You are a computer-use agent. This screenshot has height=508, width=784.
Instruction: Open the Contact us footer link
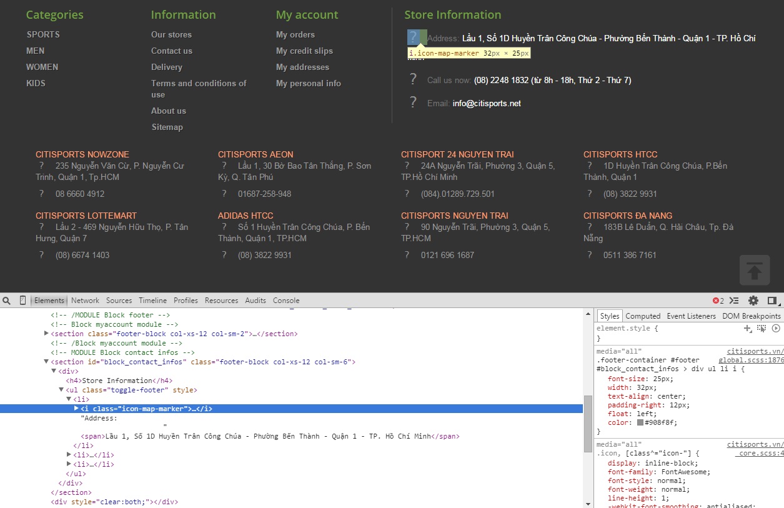coord(172,51)
